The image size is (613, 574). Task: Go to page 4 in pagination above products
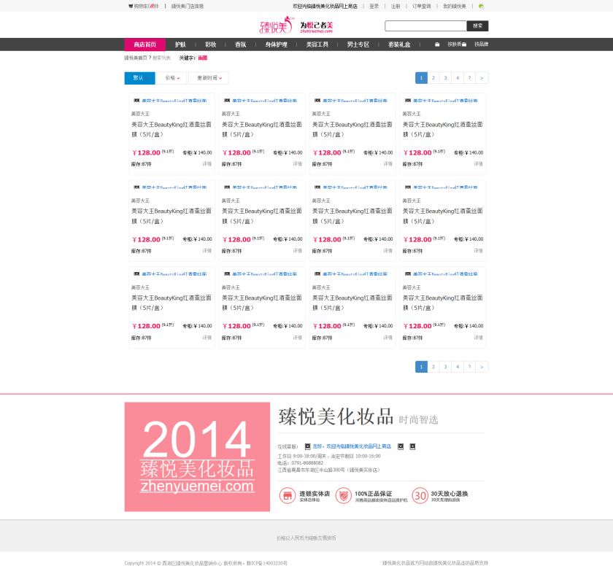tap(458, 78)
